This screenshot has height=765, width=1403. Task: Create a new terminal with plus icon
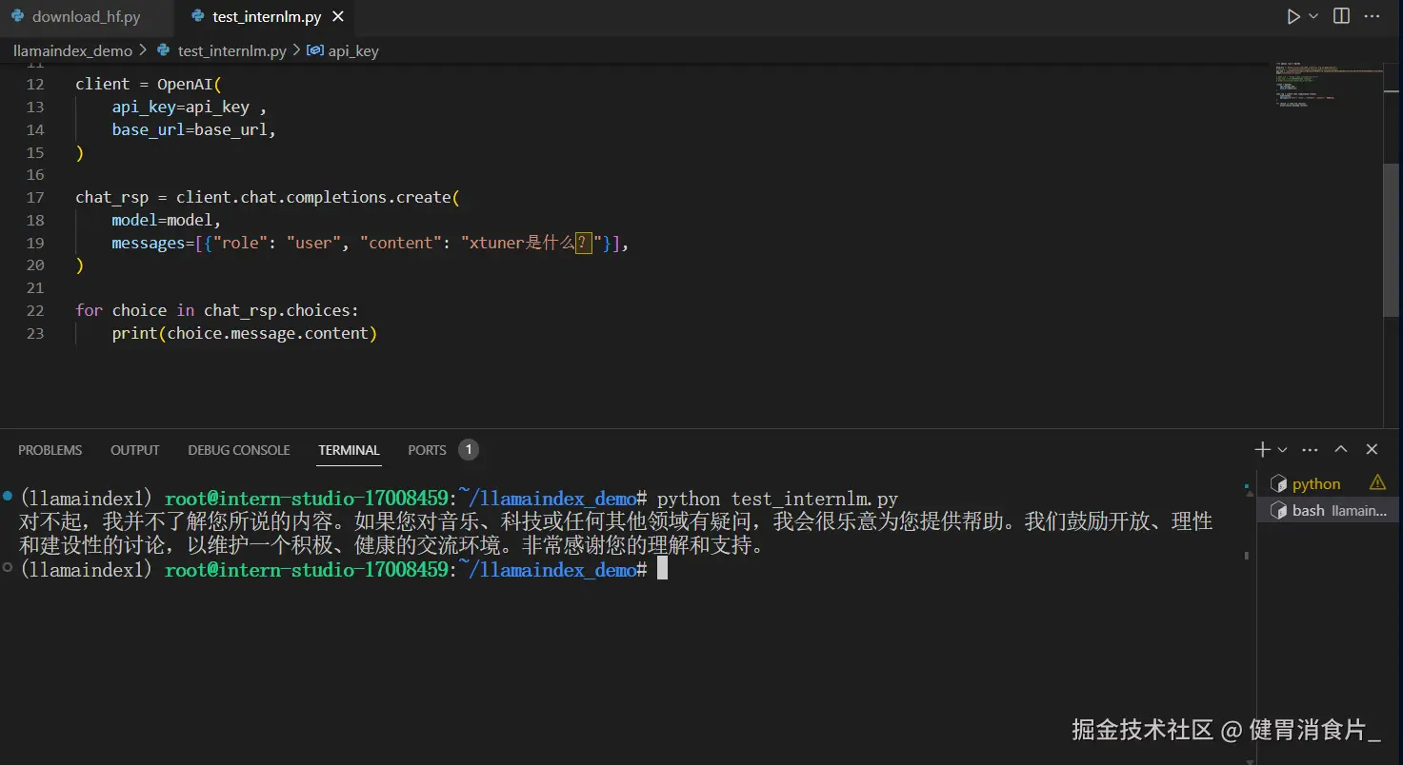pyautogui.click(x=1262, y=449)
